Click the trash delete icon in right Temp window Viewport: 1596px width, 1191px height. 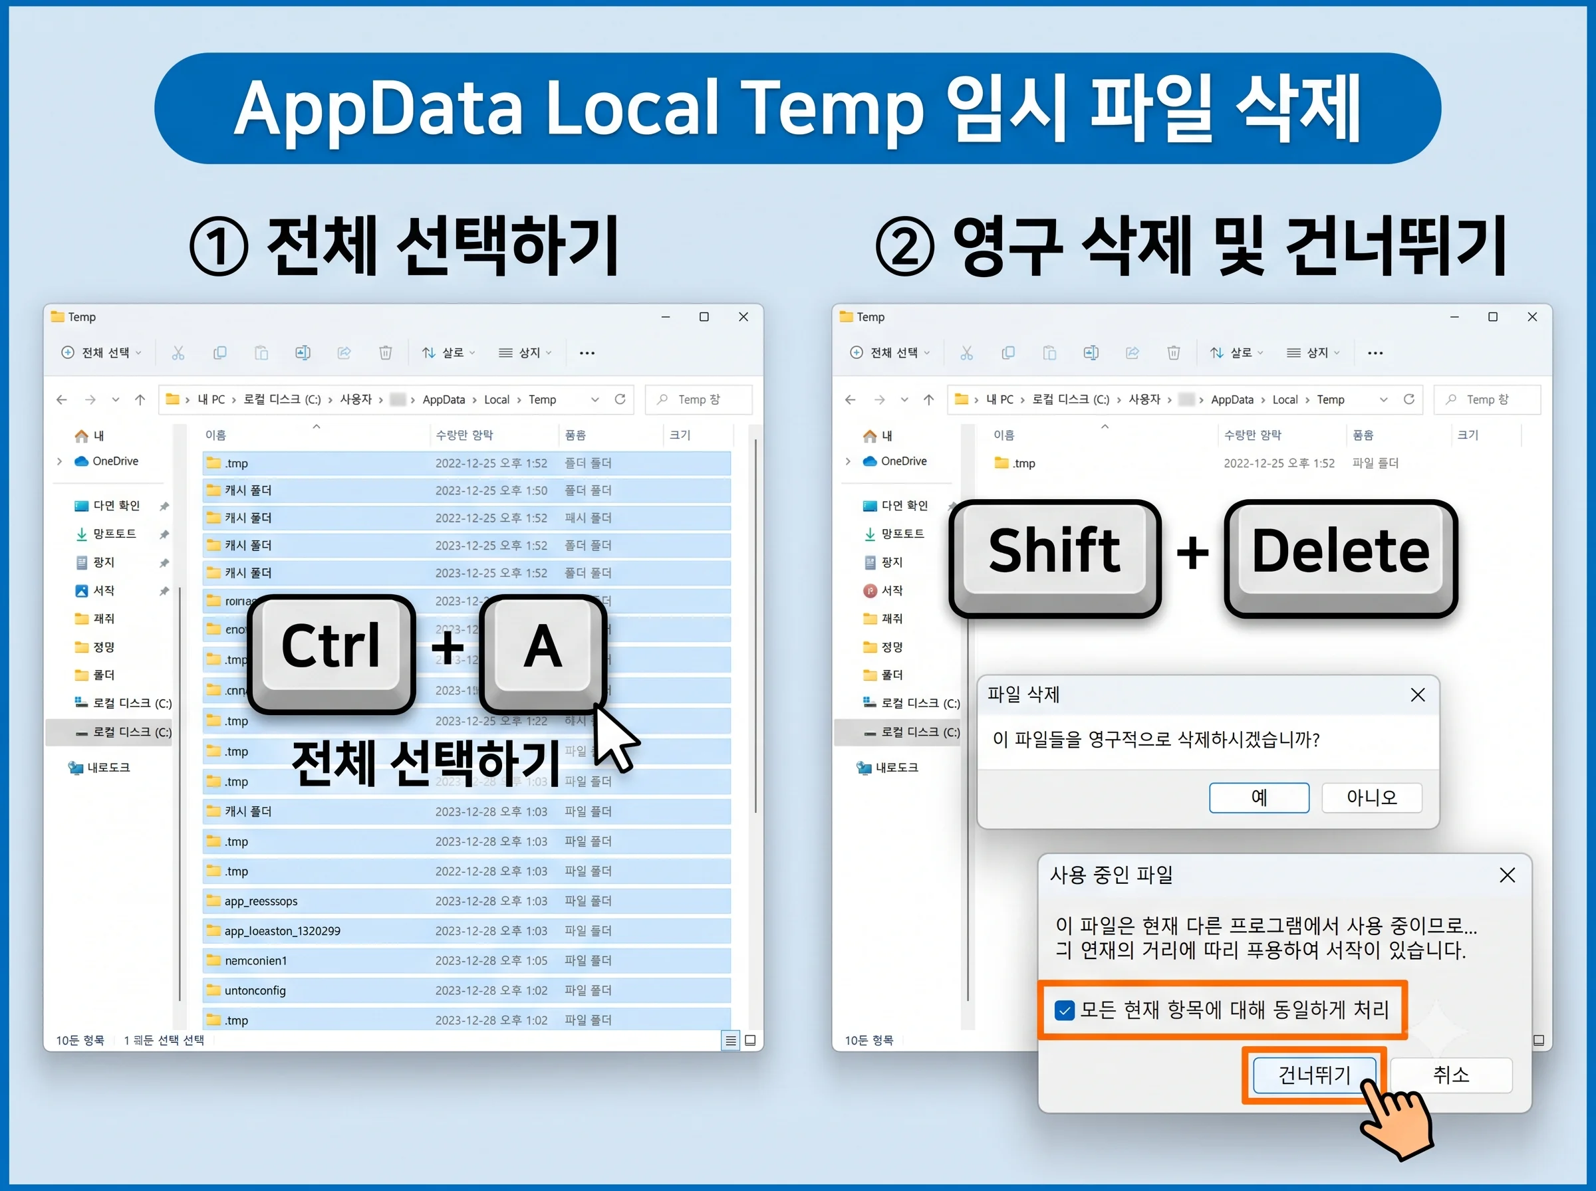point(1174,352)
